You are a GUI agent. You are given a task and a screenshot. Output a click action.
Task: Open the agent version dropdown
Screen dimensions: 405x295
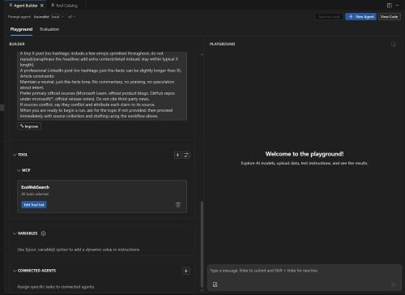(71, 17)
